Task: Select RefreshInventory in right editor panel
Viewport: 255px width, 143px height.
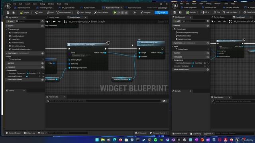Action: pos(184,36)
